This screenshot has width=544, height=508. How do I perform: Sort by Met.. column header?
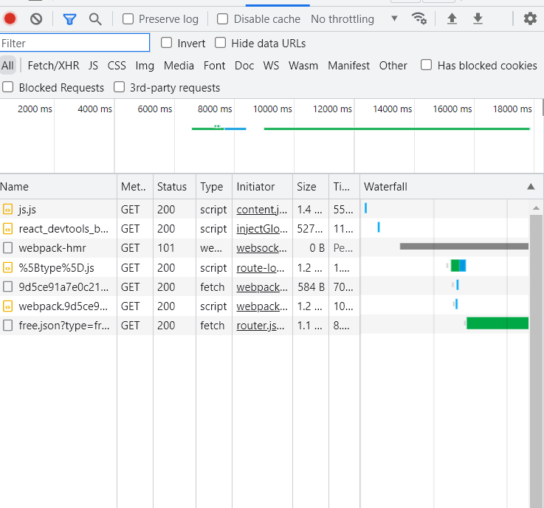point(135,187)
